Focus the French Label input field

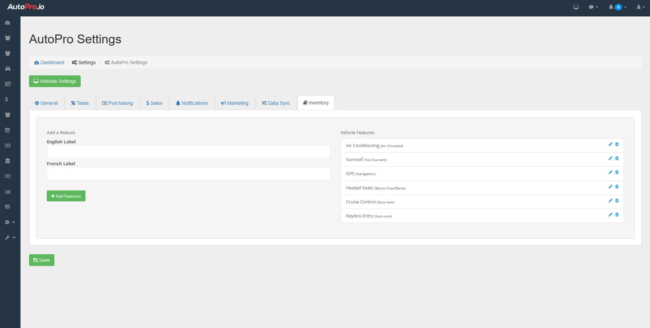[188, 173]
